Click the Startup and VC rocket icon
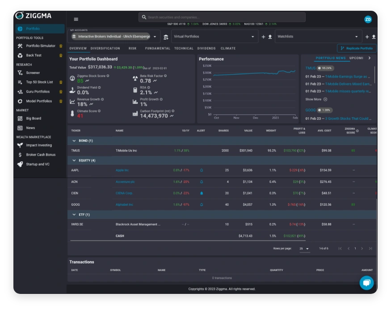391x310 pixels. [x=20, y=164]
